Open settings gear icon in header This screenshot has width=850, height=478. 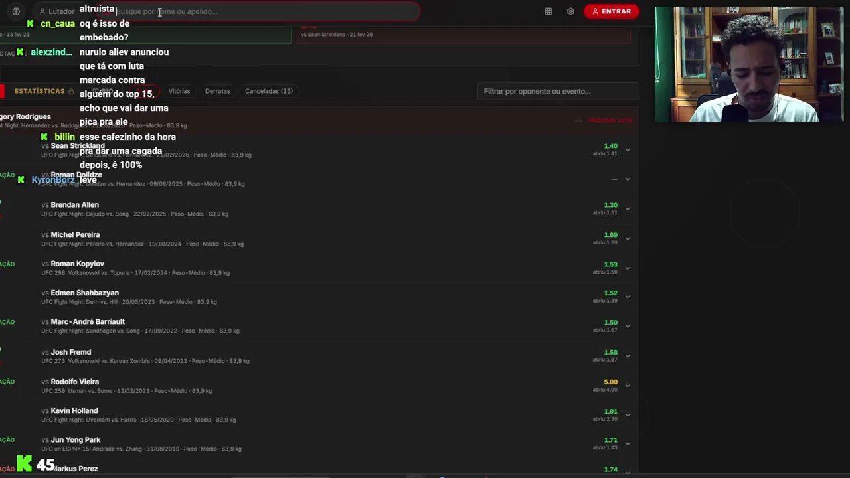coord(570,11)
